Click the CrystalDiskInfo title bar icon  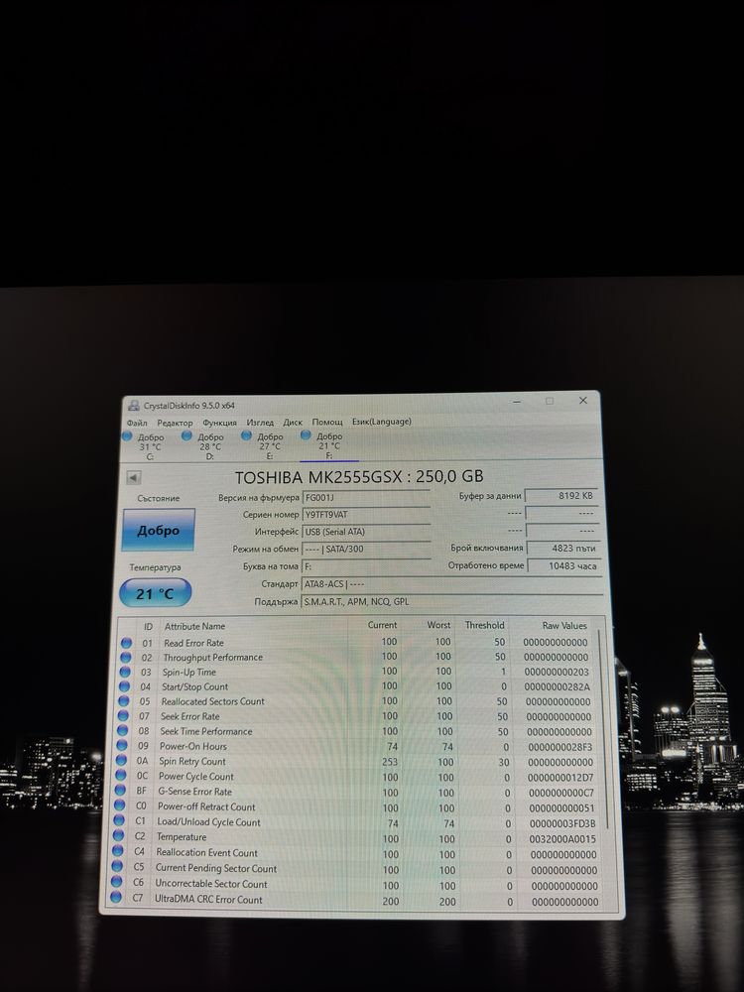pyautogui.click(x=134, y=406)
